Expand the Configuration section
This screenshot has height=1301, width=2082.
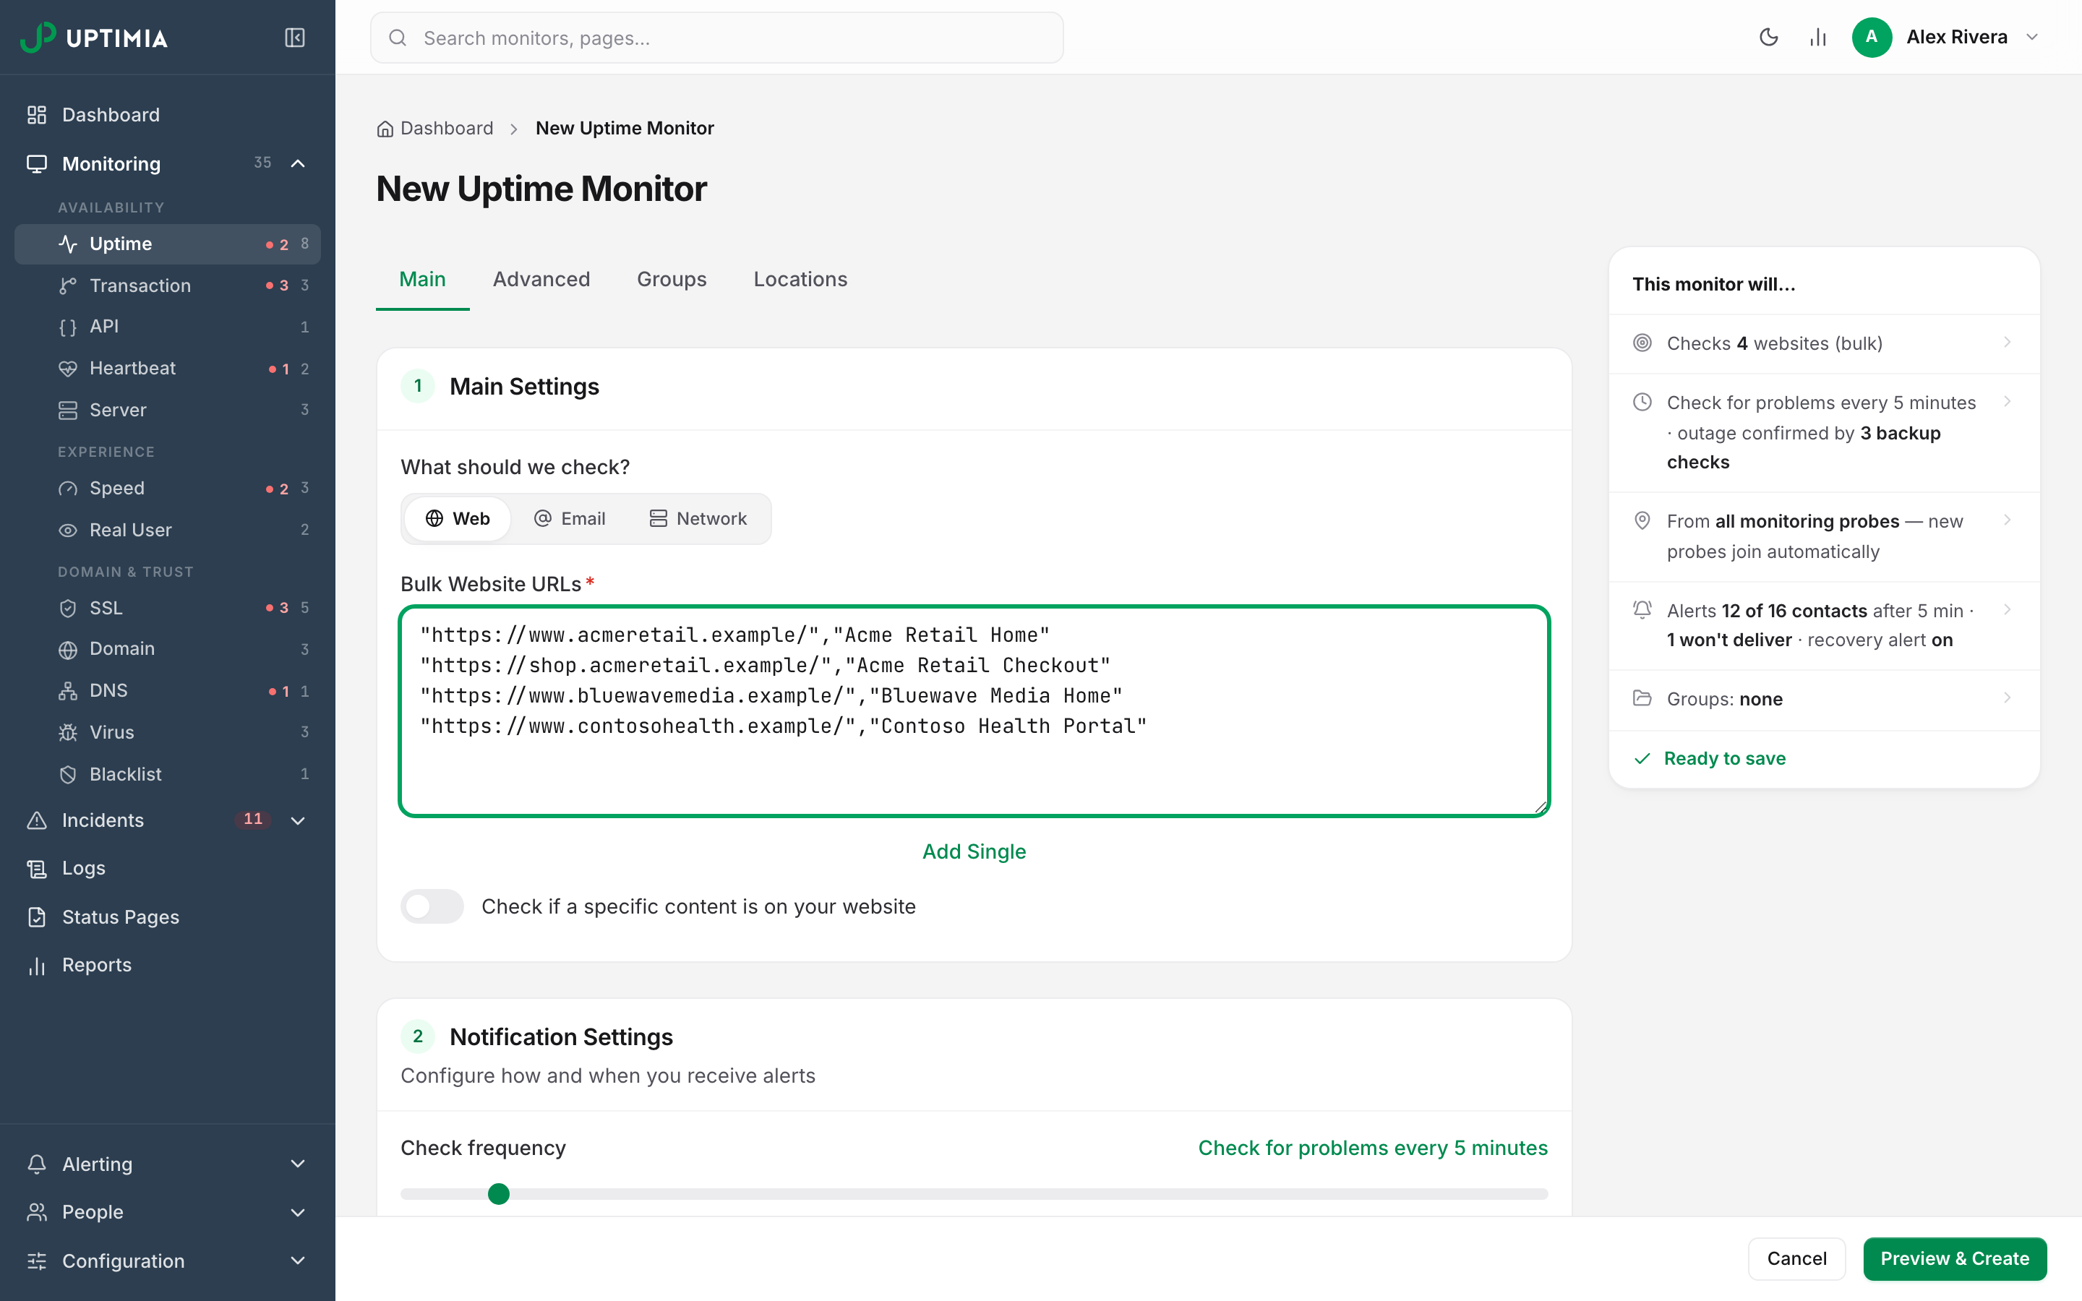tap(298, 1261)
